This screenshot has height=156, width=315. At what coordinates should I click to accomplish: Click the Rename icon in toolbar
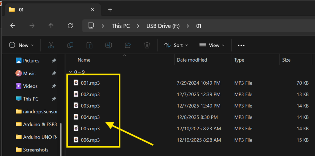(109, 45)
